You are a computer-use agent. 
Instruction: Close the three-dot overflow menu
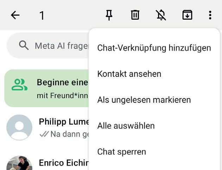tap(210, 15)
